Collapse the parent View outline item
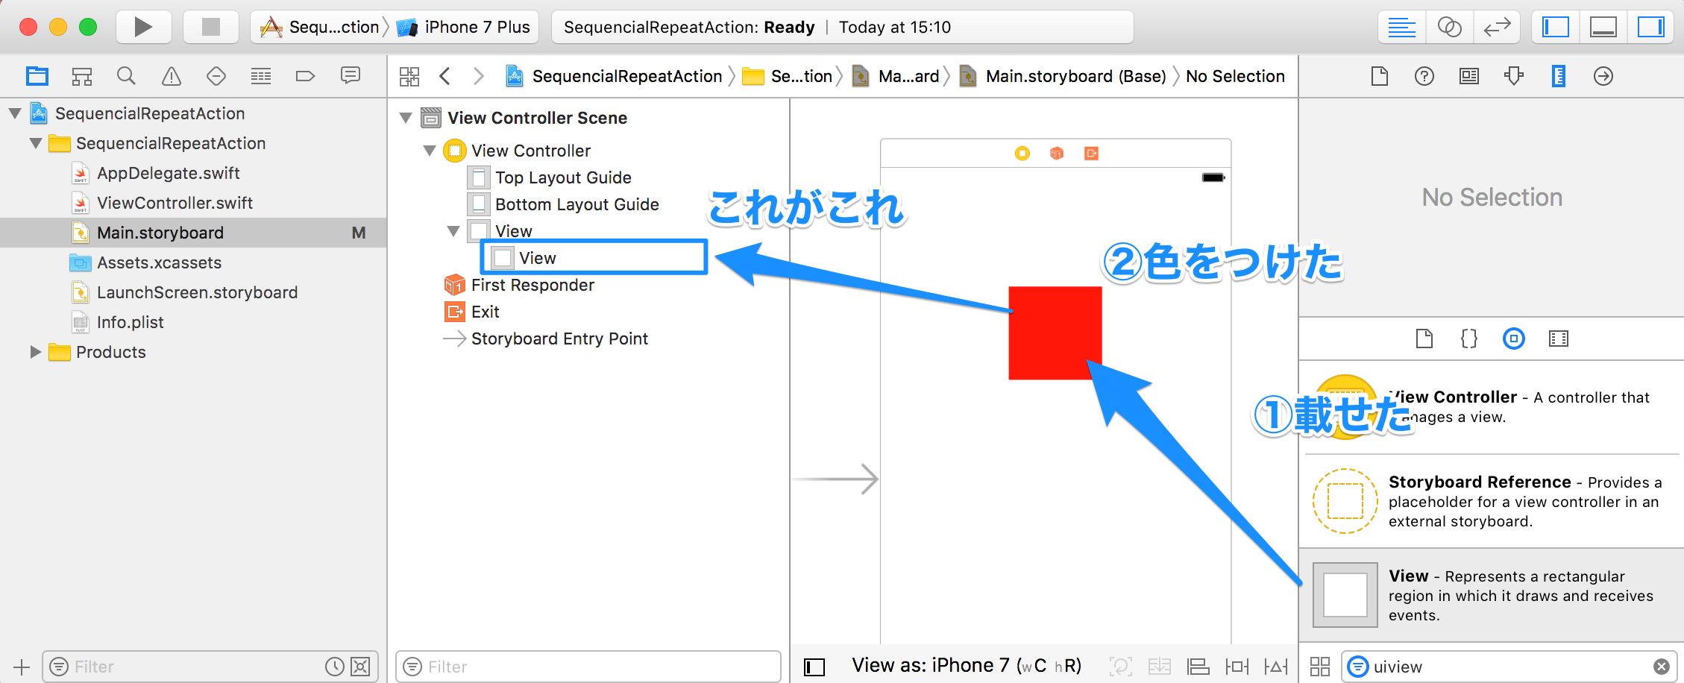This screenshot has height=683, width=1684. coord(453,231)
